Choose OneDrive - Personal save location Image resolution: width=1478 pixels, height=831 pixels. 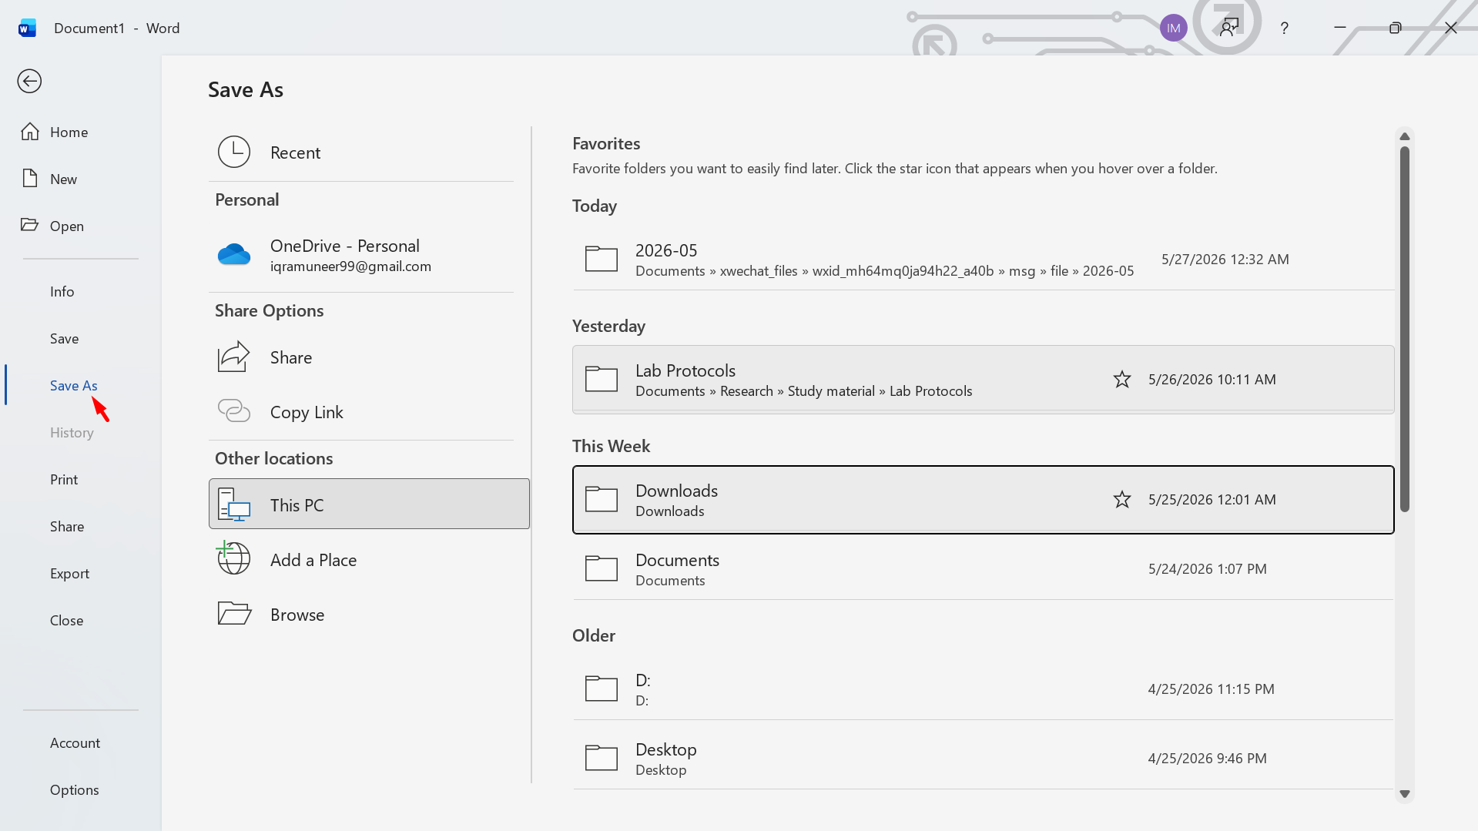coord(361,255)
